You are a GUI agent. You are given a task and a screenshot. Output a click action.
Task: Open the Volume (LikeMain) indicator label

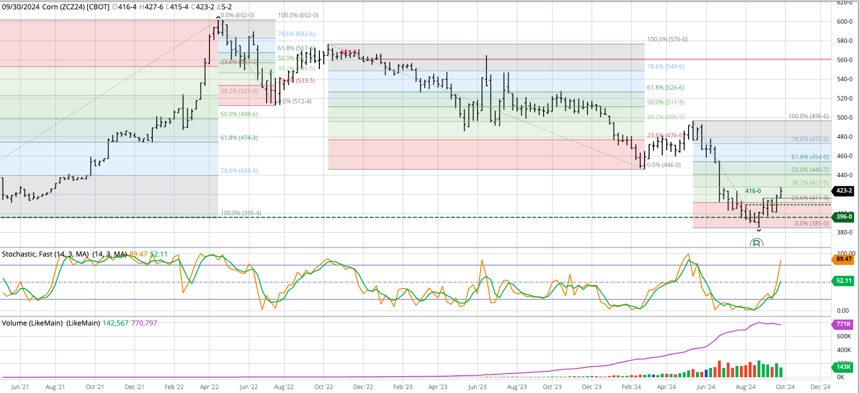click(51, 323)
